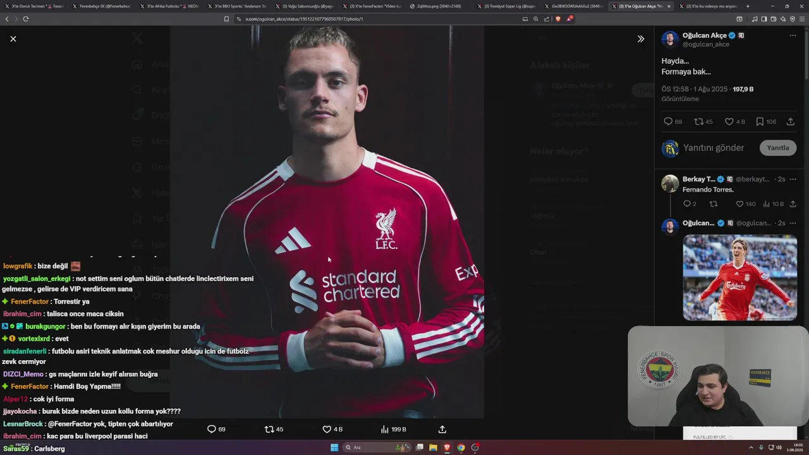
Task: Switch to the 2q04tco.png tab
Action: (439, 6)
